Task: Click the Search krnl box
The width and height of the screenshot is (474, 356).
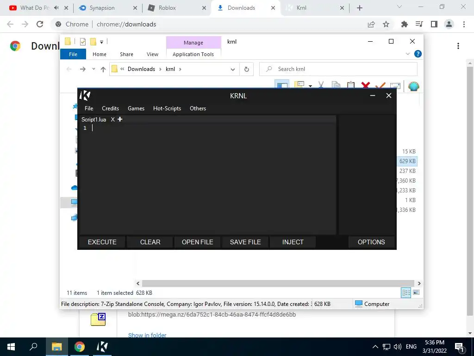Action: point(338,69)
